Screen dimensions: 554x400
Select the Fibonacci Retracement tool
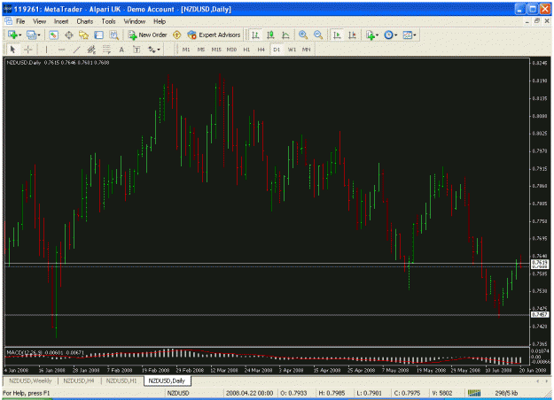click(106, 50)
